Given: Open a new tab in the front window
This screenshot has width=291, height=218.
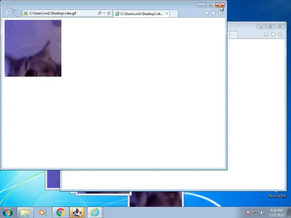Looking at the screenshot, I should (174, 14).
